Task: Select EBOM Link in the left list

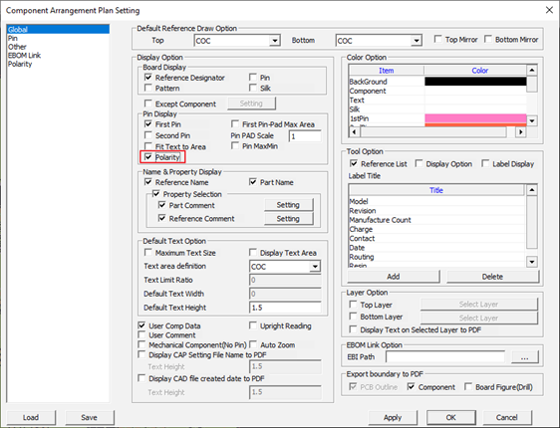Action: tap(24, 56)
